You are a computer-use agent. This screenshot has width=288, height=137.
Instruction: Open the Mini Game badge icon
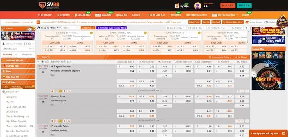[282, 22]
